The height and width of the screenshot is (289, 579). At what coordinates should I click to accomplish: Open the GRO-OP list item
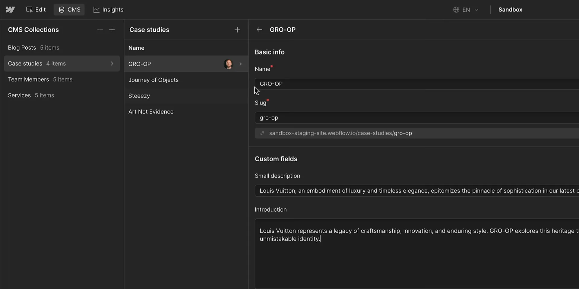coord(186,64)
